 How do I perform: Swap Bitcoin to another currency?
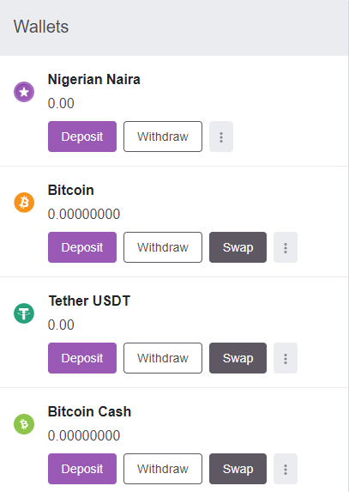238,247
